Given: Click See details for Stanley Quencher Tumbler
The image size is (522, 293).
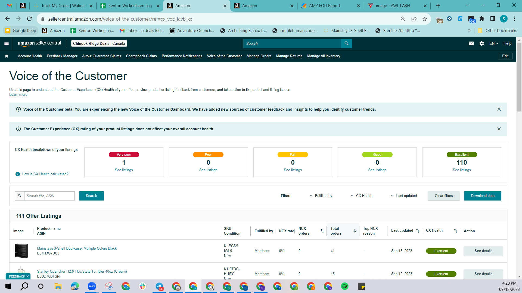Looking at the screenshot, I should tap(483, 274).
